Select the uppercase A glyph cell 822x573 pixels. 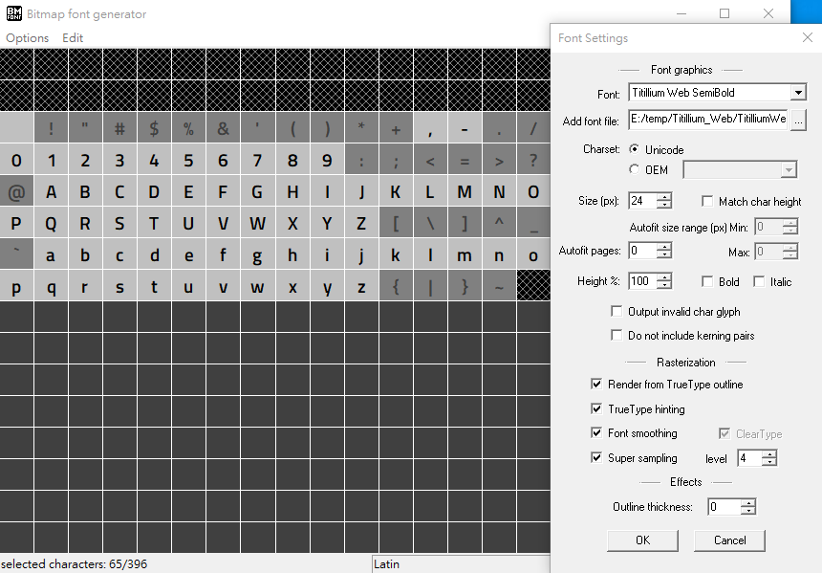point(51,192)
